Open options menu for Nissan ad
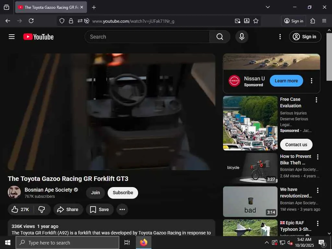Viewport: 332px width, 249px height. (311, 81)
